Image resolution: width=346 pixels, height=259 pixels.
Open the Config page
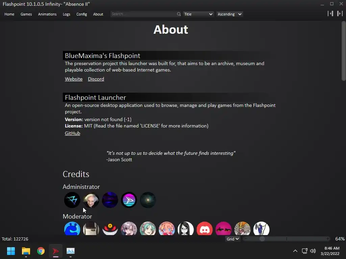(82, 14)
